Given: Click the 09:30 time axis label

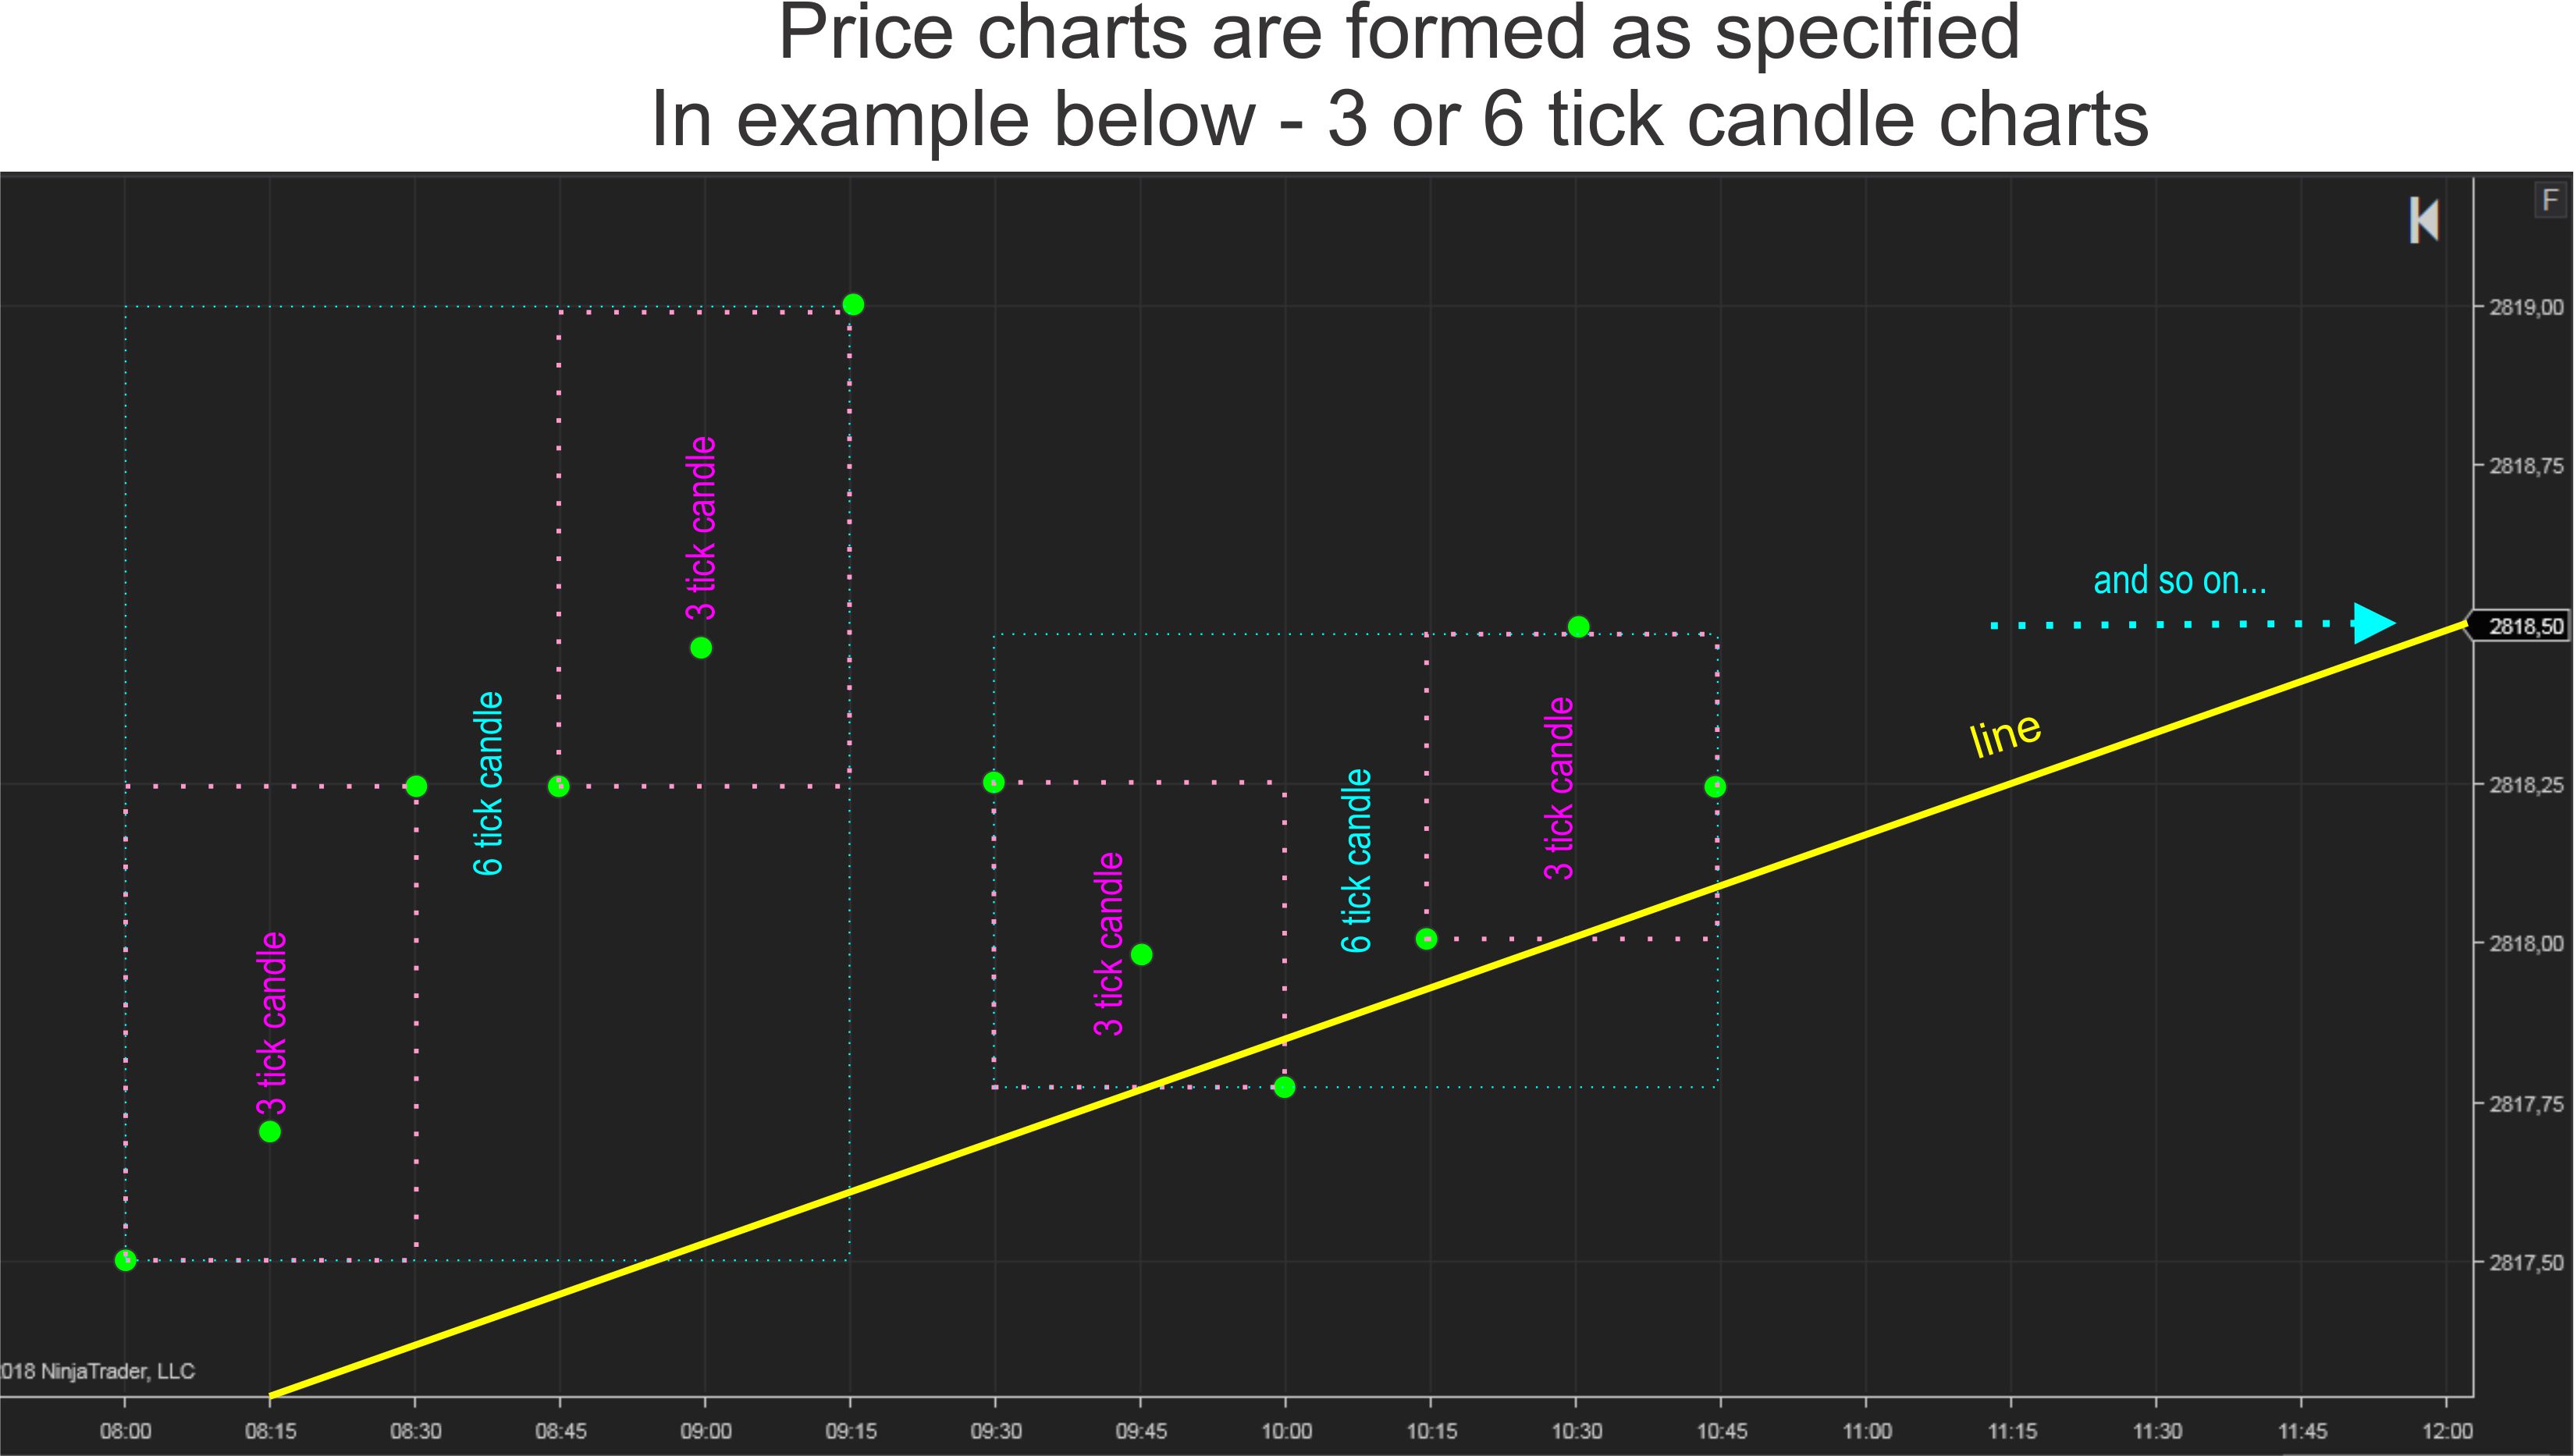Looking at the screenshot, I should tap(995, 1431).
